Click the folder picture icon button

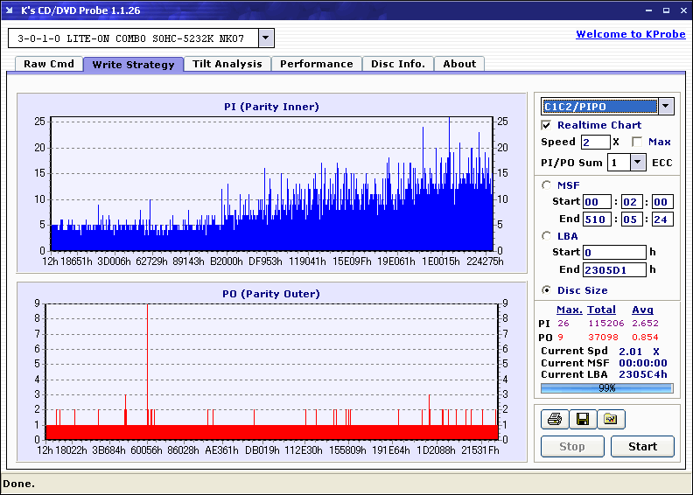click(611, 420)
